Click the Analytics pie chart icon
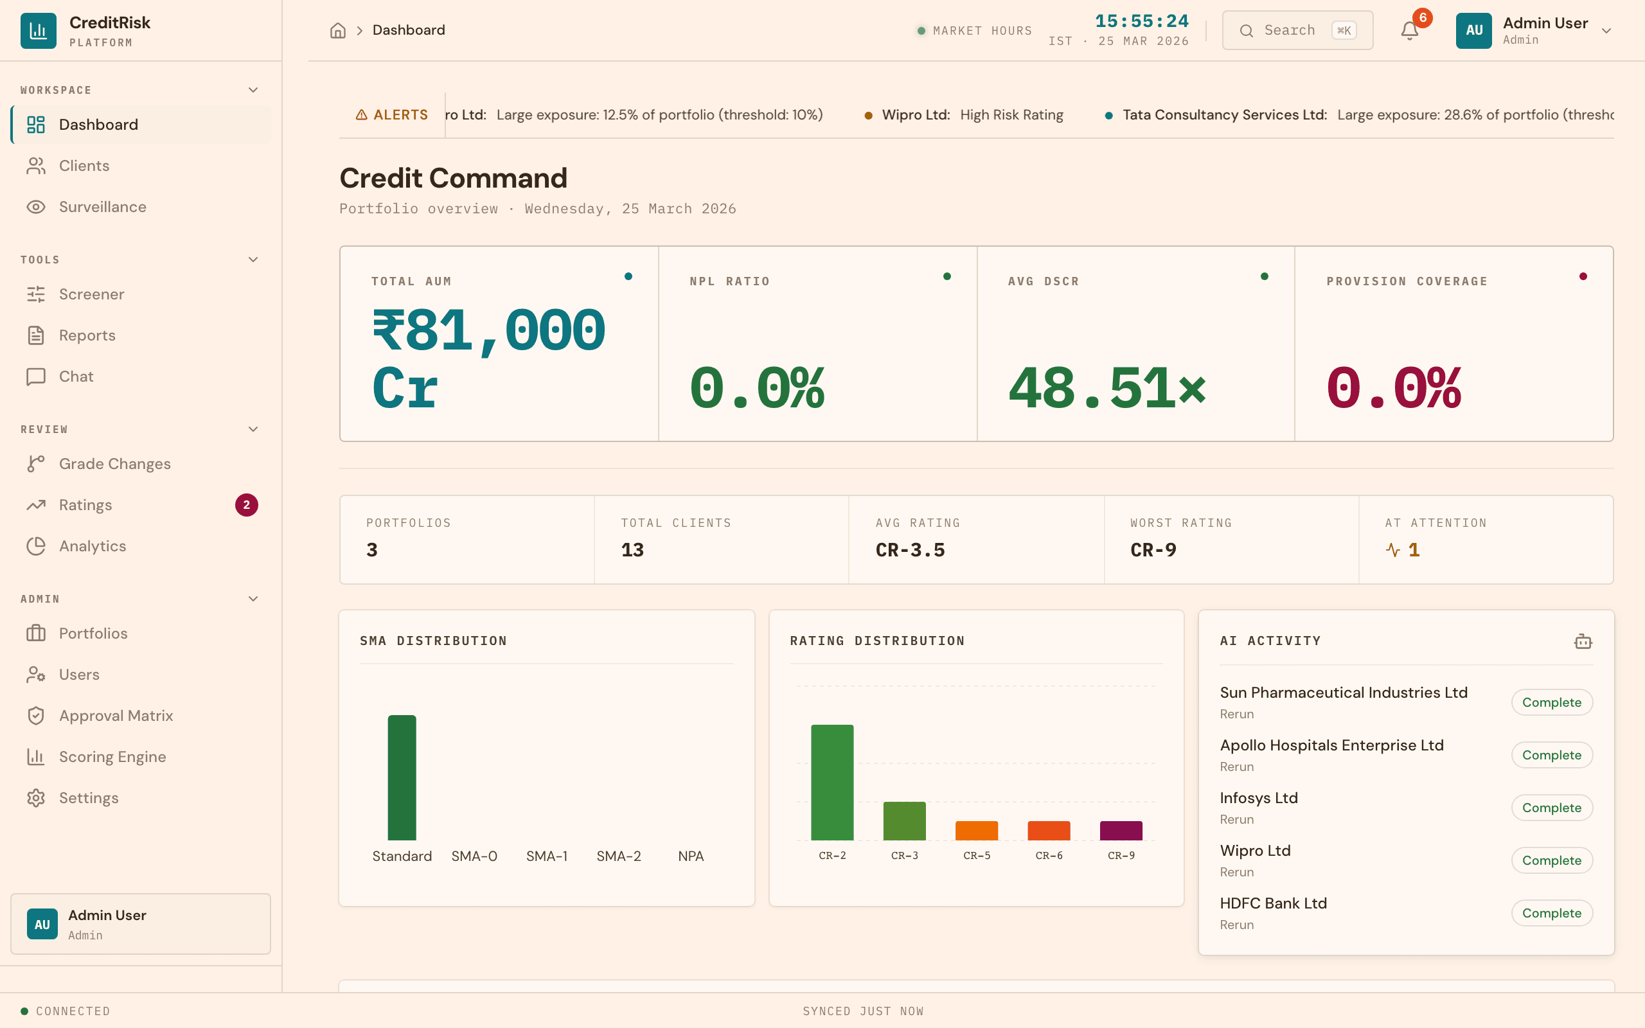1645x1028 pixels. (36, 546)
